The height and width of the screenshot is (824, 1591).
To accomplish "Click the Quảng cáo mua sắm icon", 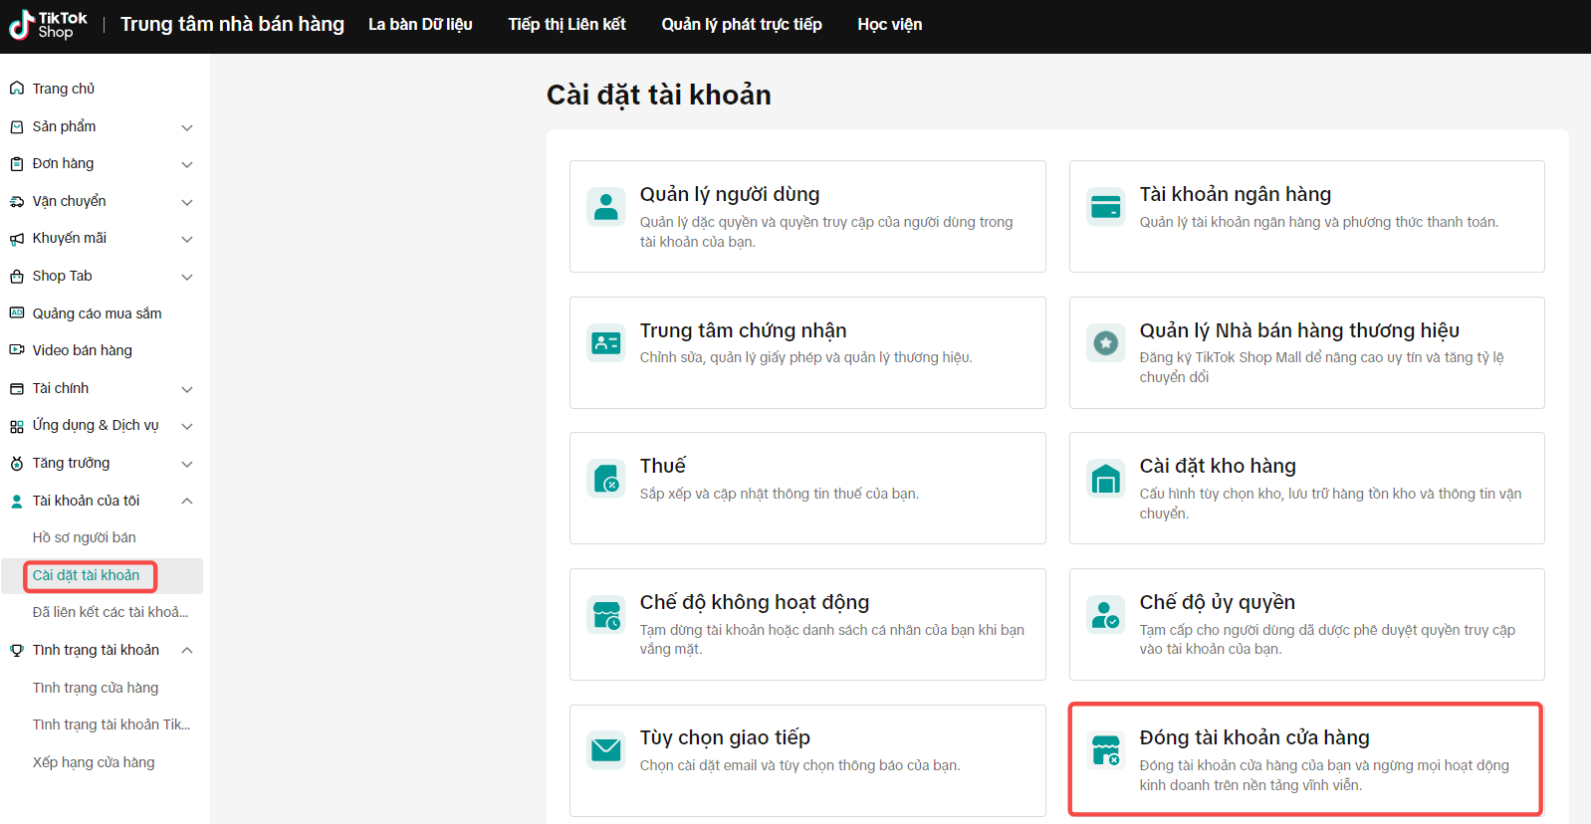I will pyautogui.click(x=17, y=313).
